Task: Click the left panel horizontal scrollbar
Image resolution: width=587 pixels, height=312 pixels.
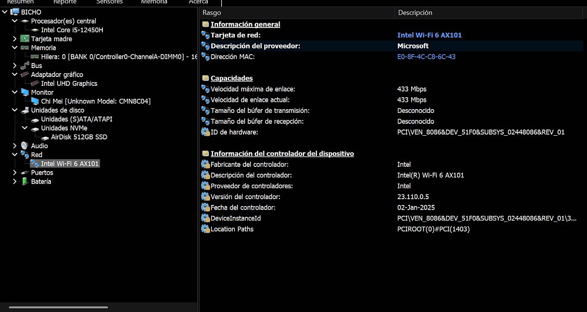Action: coord(58,307)
